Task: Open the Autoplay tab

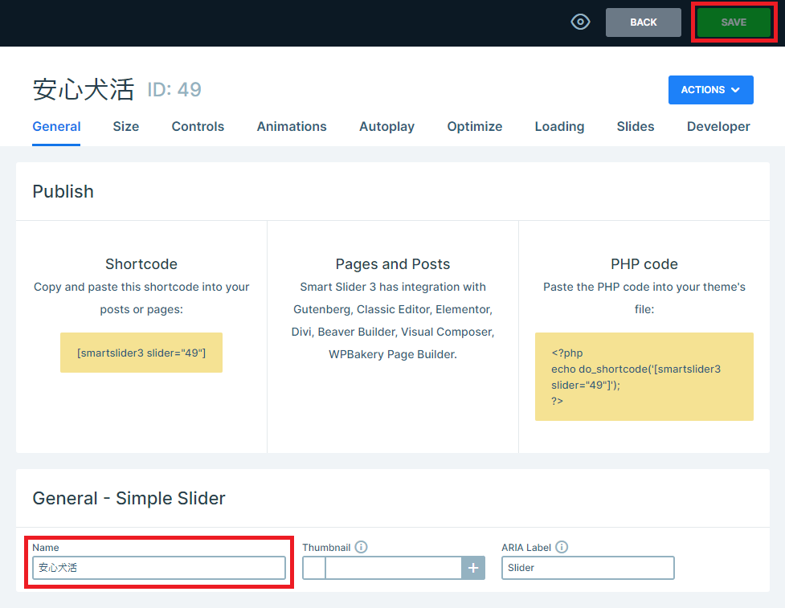Action: coord(386,126)
